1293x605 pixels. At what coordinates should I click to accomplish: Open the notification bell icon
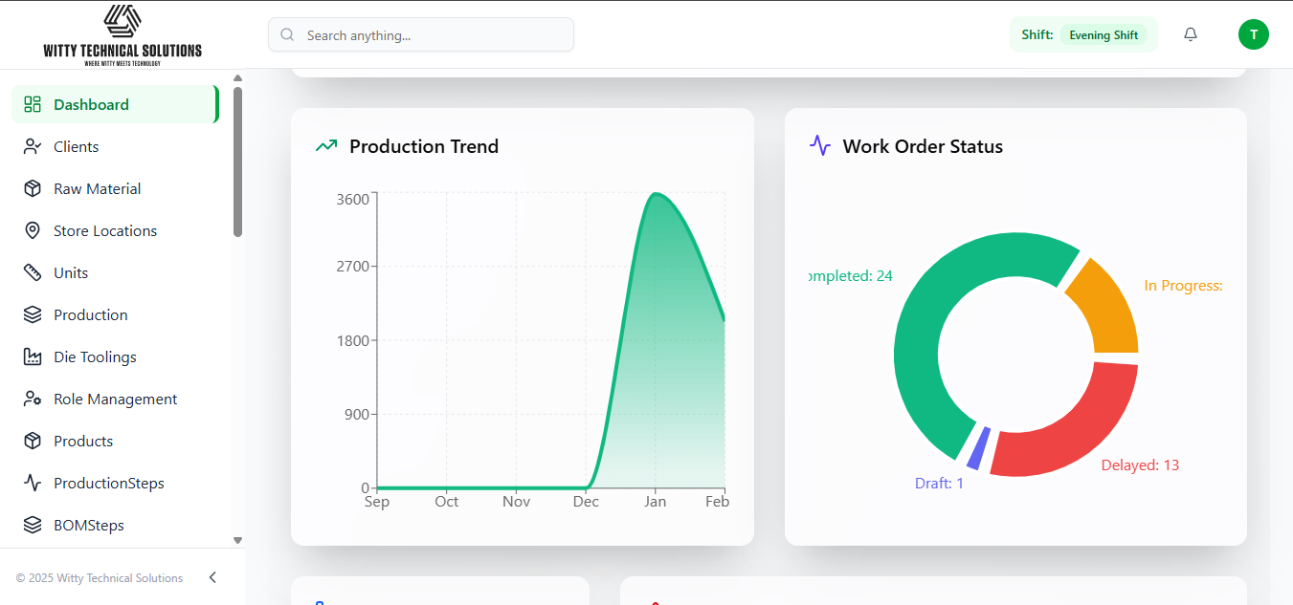[1190, 34]
